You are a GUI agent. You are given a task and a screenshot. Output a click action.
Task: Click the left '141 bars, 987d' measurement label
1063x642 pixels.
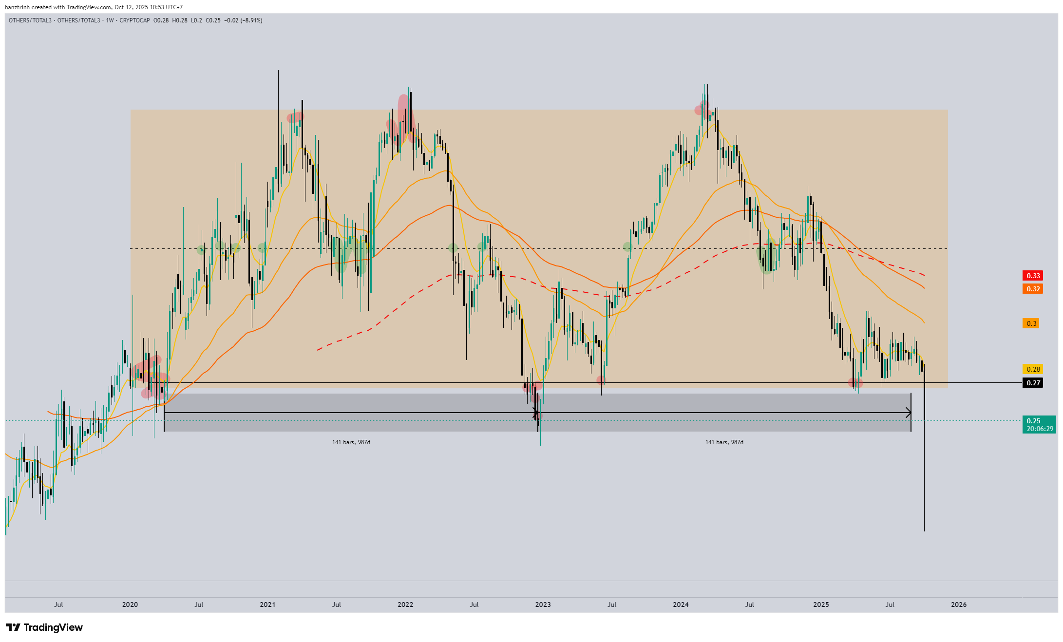(351, 442)
